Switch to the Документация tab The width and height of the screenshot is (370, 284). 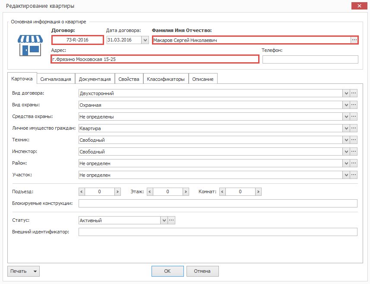pos(95,79)
